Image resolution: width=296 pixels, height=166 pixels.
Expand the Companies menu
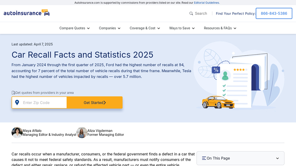point(110,28)
